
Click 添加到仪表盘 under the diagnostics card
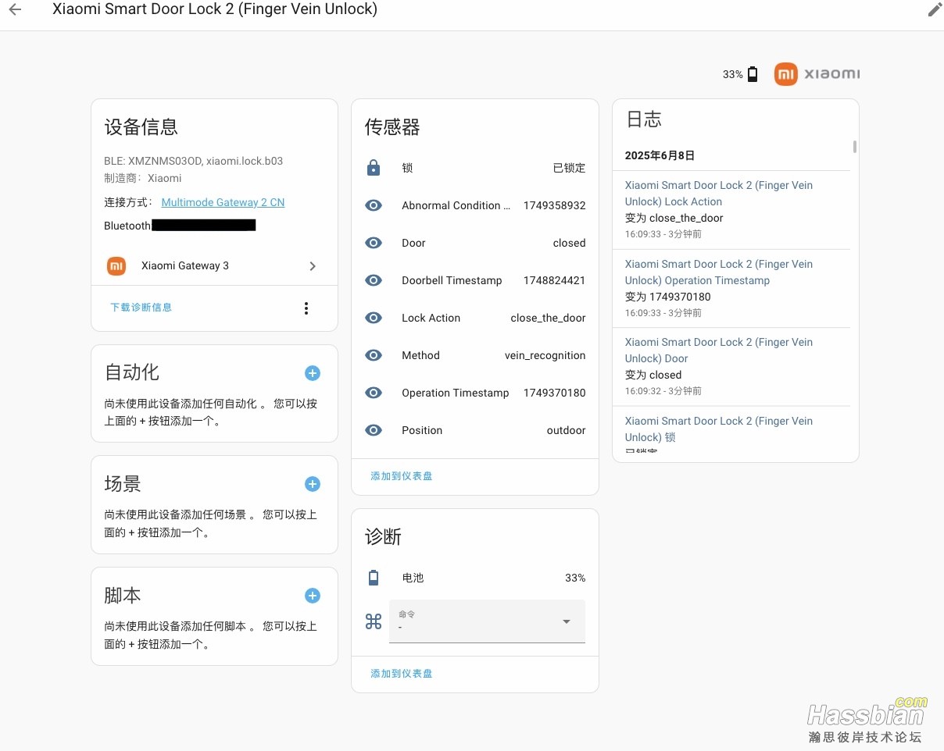tap(402, 674)
